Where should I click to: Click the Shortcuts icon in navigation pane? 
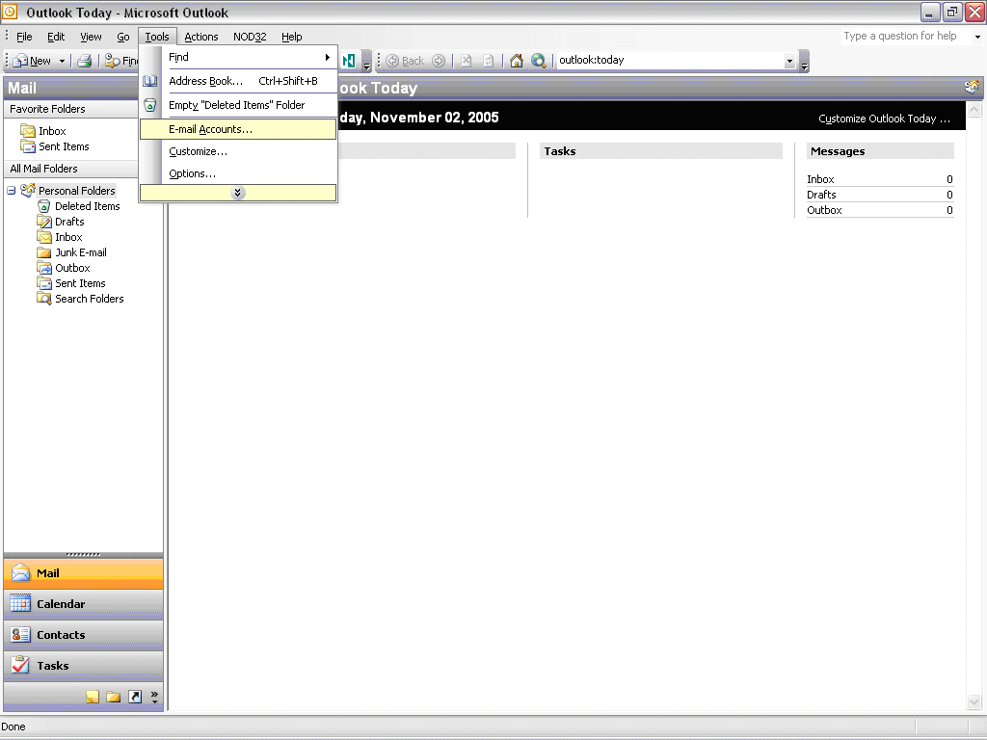pyautogui.click(x=135, y=697)
